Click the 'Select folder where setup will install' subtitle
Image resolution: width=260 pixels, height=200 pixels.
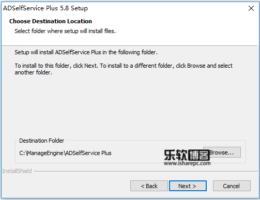point(65,31)
